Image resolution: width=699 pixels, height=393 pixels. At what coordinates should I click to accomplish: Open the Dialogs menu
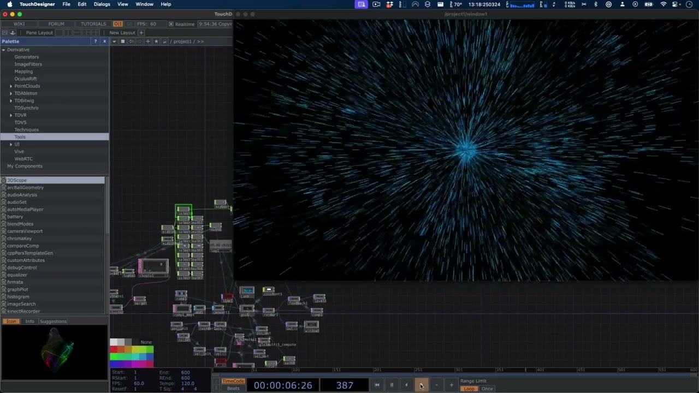pos(102,4)
